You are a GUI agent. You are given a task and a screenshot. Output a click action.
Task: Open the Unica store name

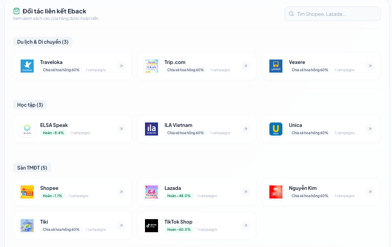click(x=295, y=125)
